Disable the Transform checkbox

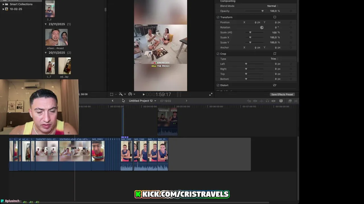(x=218, y=17)
